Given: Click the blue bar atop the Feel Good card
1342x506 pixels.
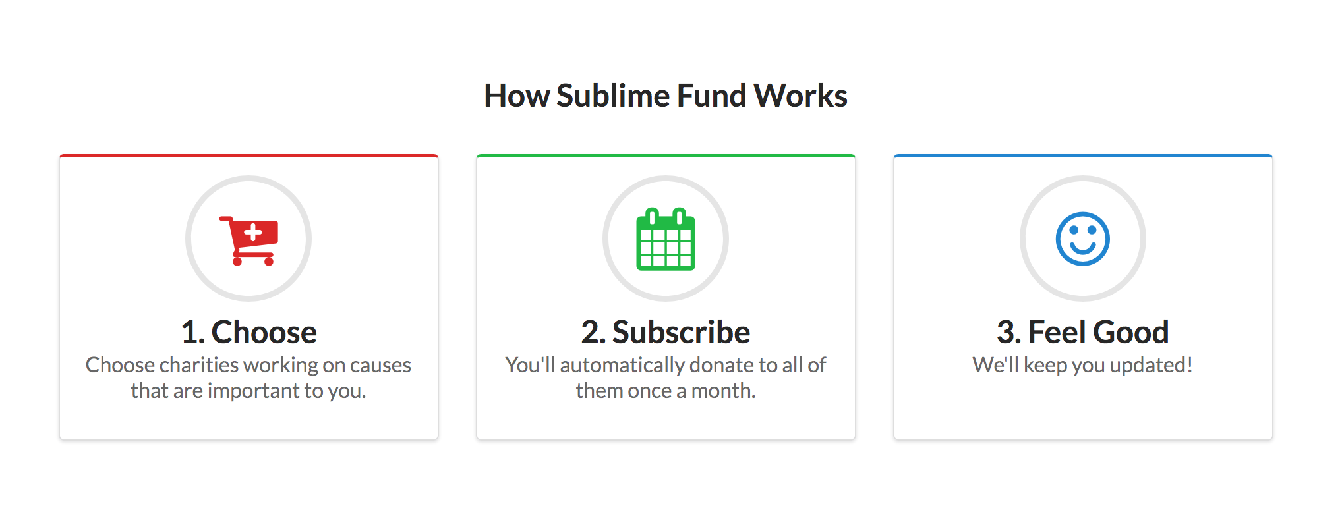Looking at the screenshot, I should coord(1084,155).
